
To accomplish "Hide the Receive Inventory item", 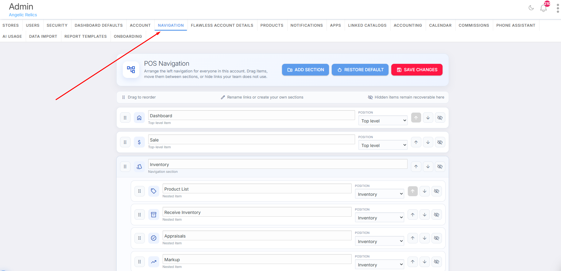I will click(437, 215).
